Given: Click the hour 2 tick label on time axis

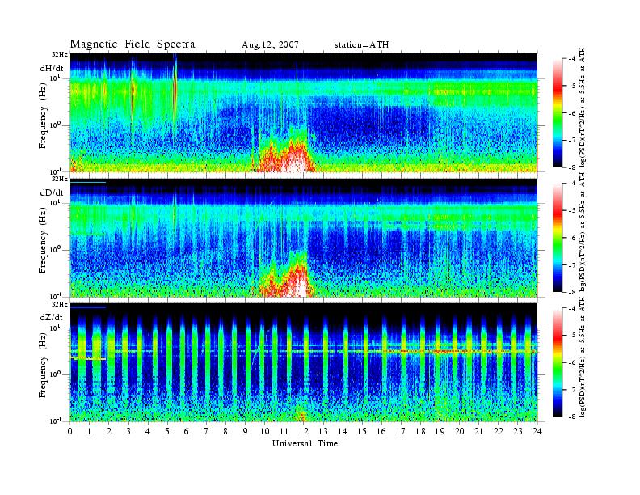Looking at the screenshot, I should pos(109,431).
